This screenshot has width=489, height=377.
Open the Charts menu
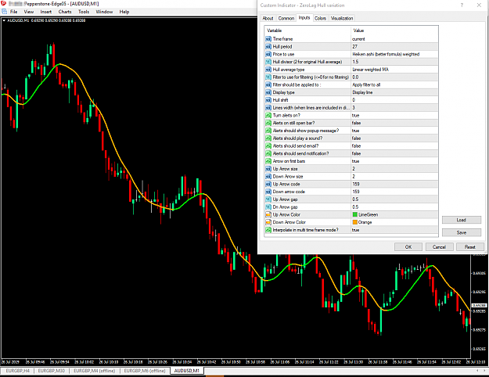65,12
